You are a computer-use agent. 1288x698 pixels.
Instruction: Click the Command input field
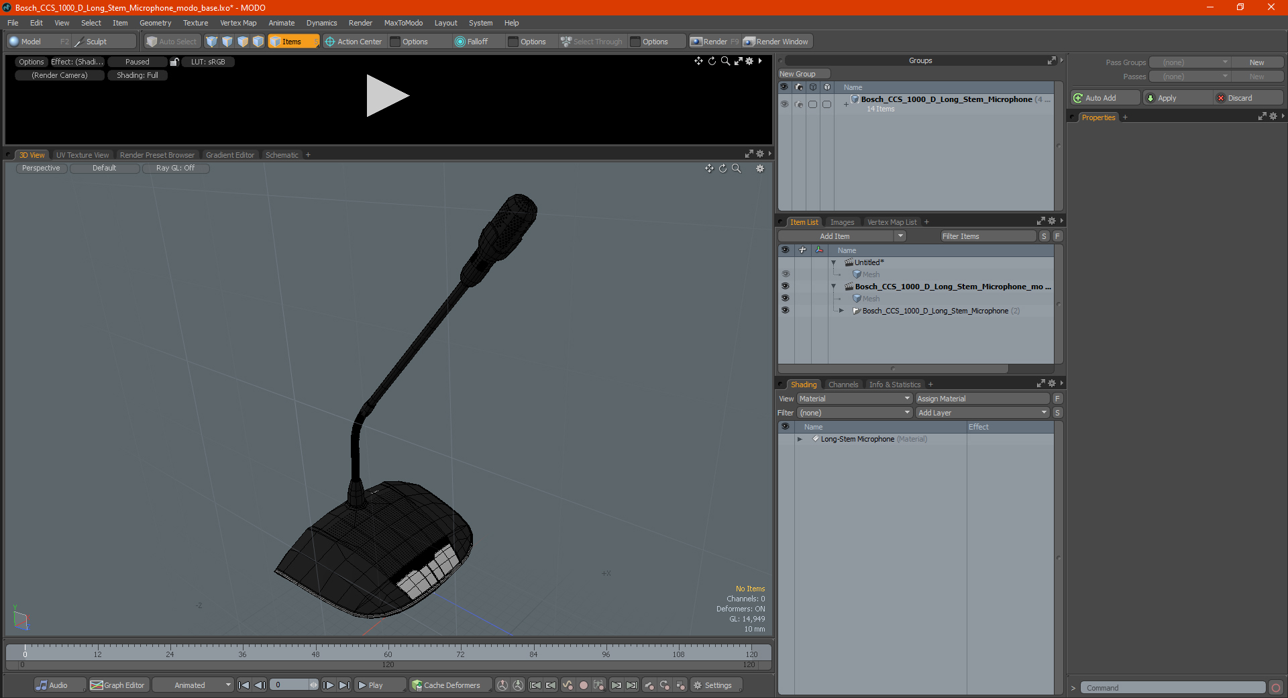(x=1173, y=688)
